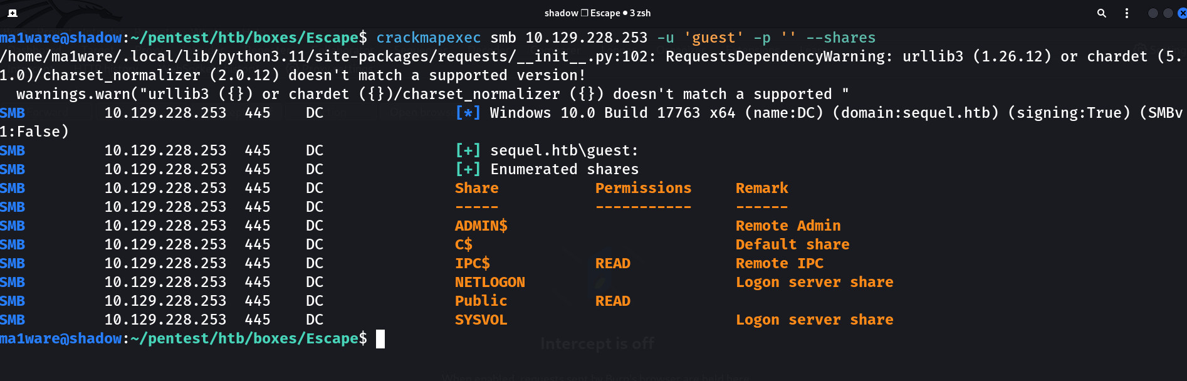Click the window title 'shadow Escape 3 zsh'

pos(597,13)
